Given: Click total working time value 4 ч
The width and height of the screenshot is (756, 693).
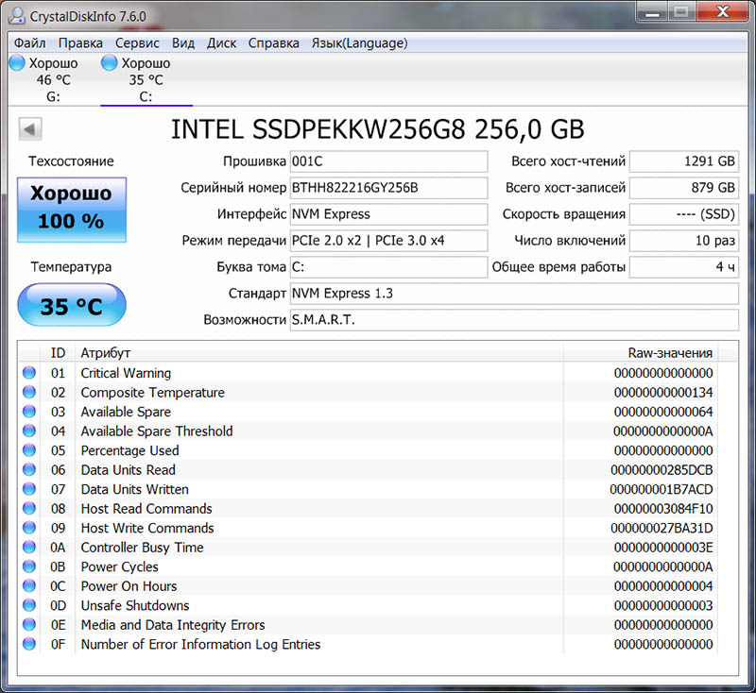Looking at the screenshot, I should [683, 267].
